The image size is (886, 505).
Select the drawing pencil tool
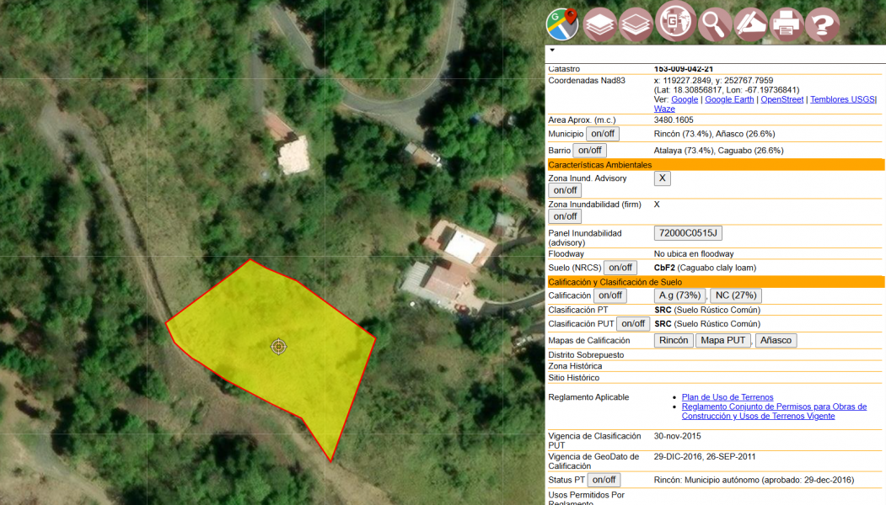tap(749, 24)
